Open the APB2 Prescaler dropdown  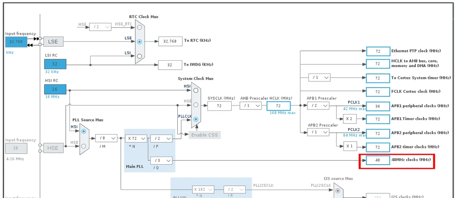click(318, 132)
